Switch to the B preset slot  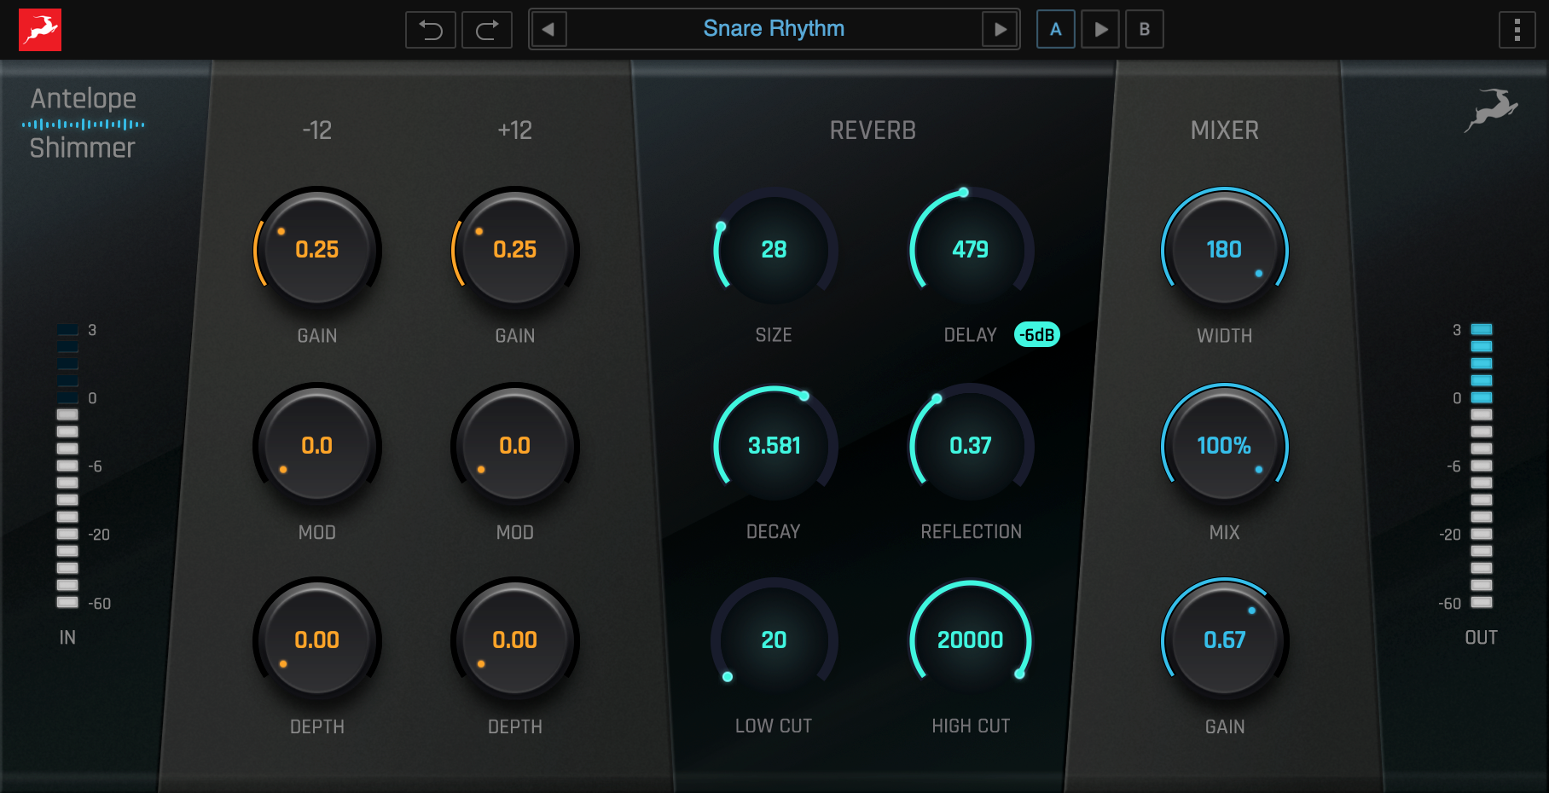point(1144,30)
